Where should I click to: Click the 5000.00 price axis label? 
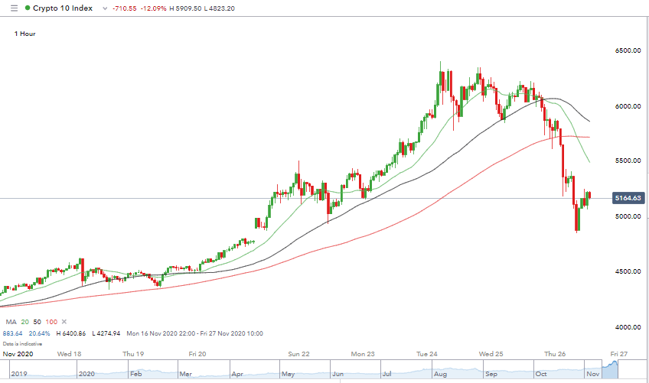tap(628, 216)
